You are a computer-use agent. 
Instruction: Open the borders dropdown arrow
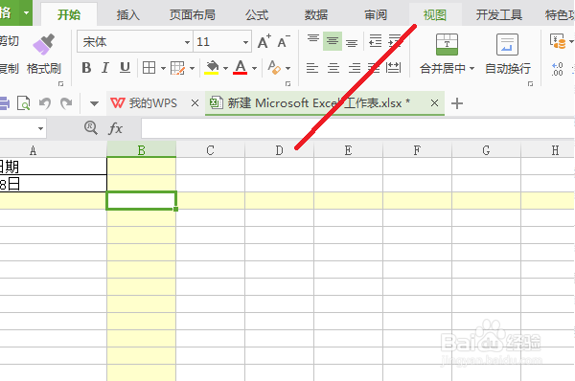click(x=163, y=68)
